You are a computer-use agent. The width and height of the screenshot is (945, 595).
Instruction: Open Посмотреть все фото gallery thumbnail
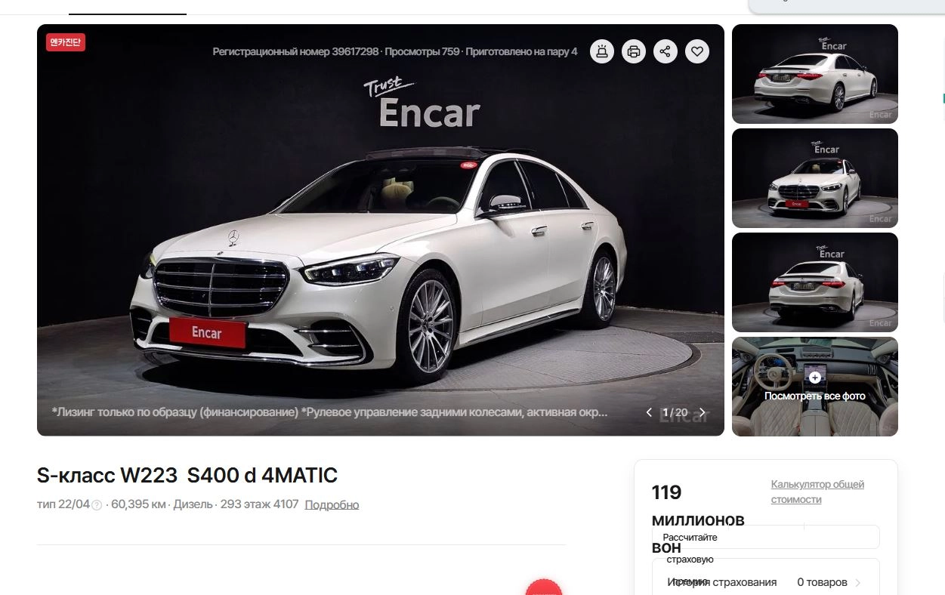pos(815,387)
